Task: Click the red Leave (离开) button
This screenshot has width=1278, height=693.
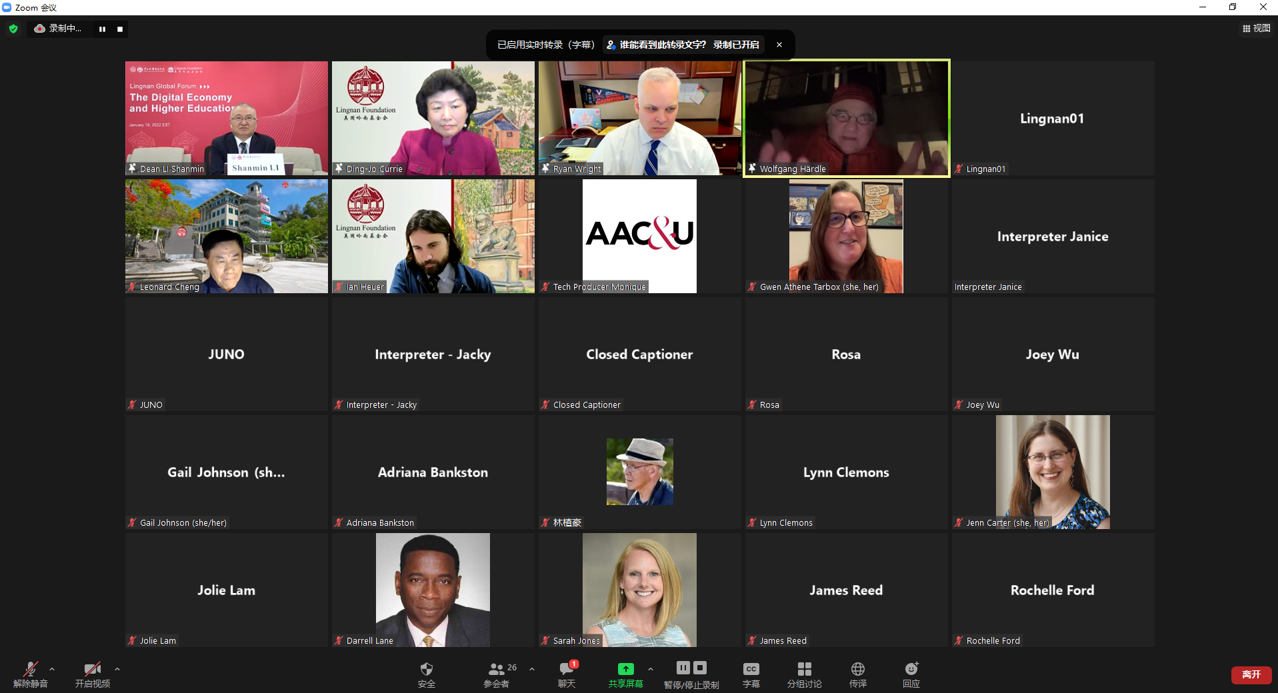Action: pyautogui.click(x=1251, y=674)
